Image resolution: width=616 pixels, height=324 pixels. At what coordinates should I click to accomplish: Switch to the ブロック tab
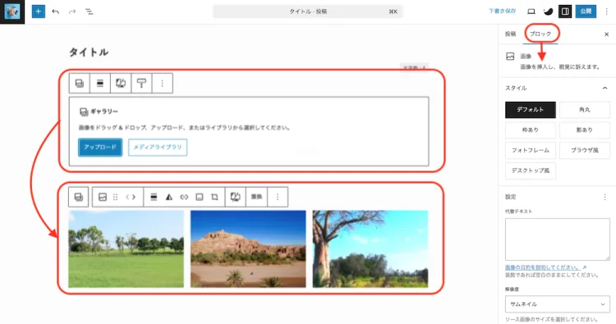[x=540, y=34]
